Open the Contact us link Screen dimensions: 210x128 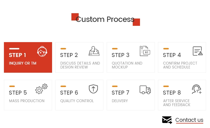tap(189, 120)
